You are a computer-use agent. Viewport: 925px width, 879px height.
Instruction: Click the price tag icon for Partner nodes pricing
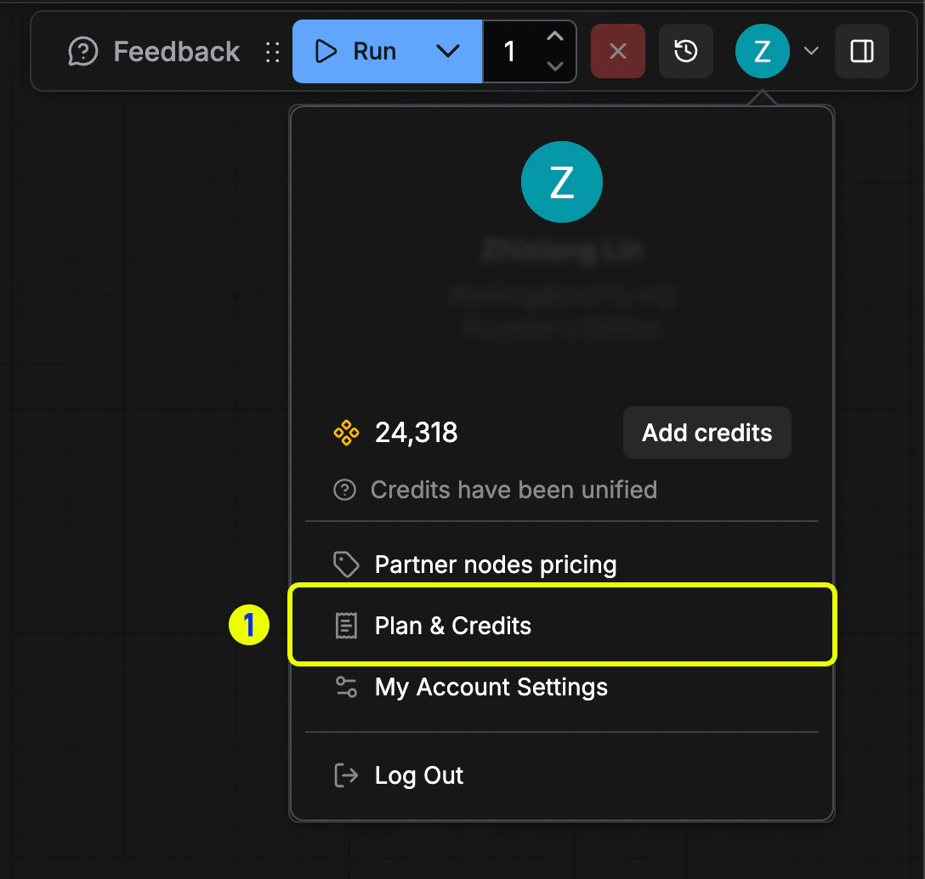(x=345, y=564)
